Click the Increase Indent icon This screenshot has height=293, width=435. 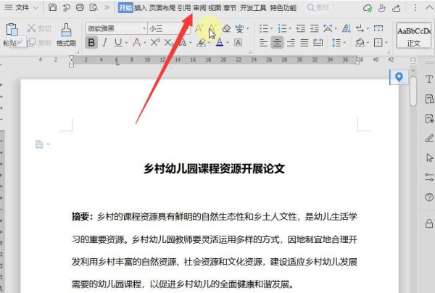(x=314, y=28)
